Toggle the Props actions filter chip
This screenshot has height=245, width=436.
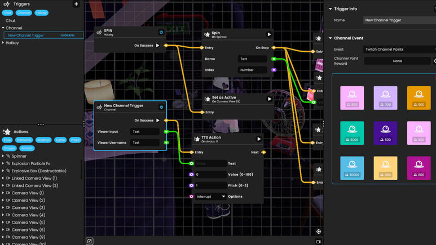tap(75, 140)
